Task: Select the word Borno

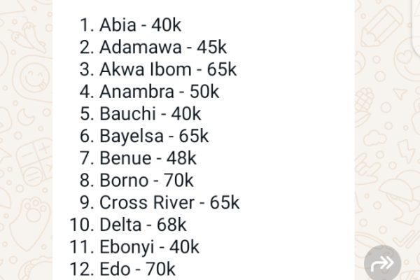Action: 124,180
